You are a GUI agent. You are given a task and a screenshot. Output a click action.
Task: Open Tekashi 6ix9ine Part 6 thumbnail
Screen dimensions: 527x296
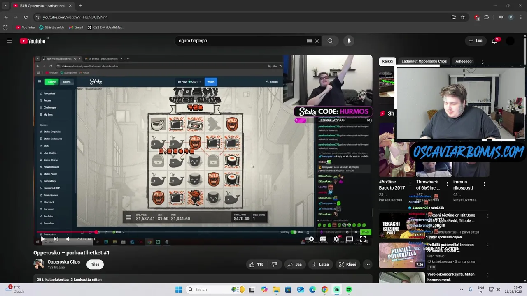tap(402, 226)
